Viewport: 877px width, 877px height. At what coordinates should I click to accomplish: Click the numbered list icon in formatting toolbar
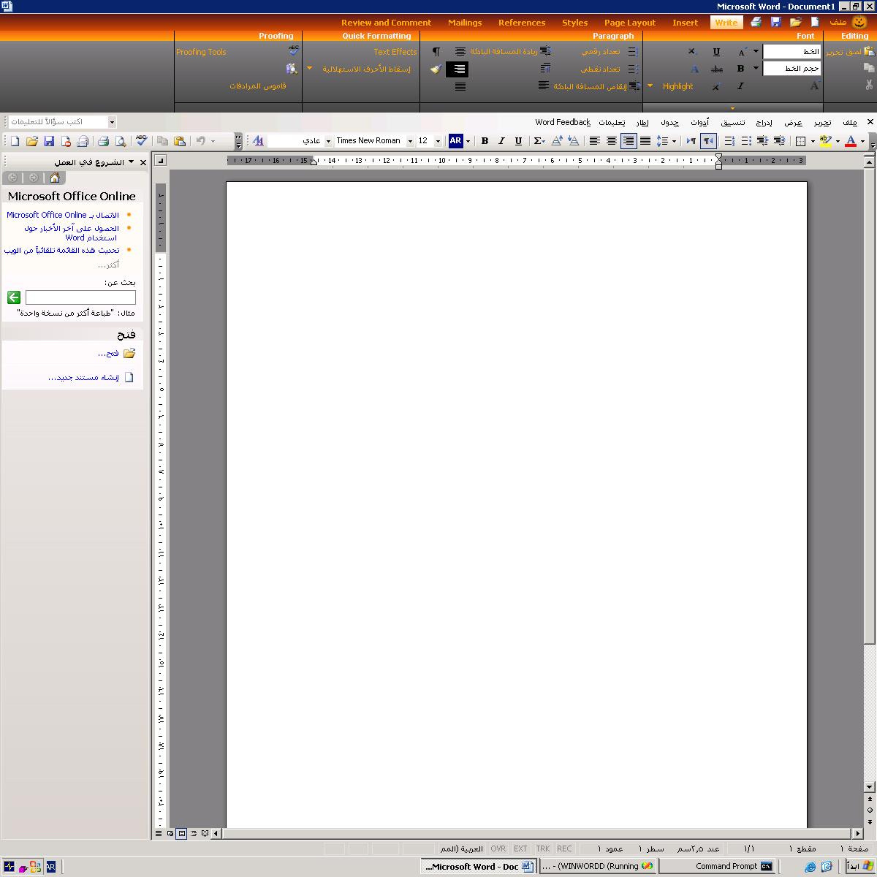(x=729, y=141)
